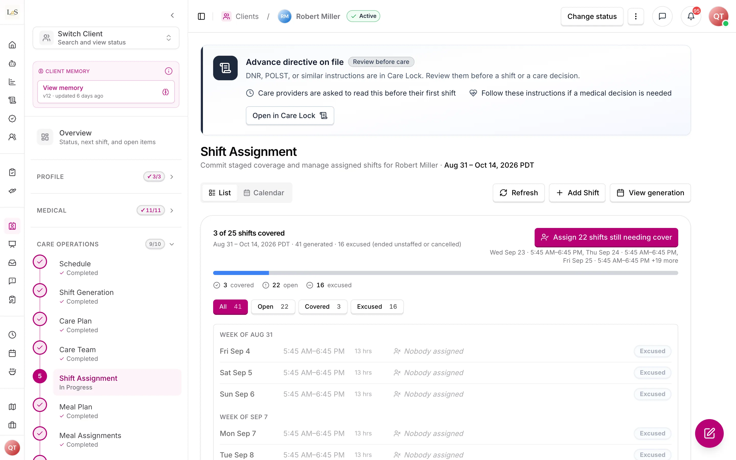Open notifications bell with 95 badge
The width and height of the screenshot is (736, 460).
click(x=691, y=16)
